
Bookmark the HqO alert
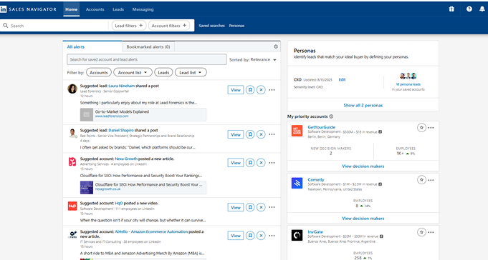click(x=250, y=207)
